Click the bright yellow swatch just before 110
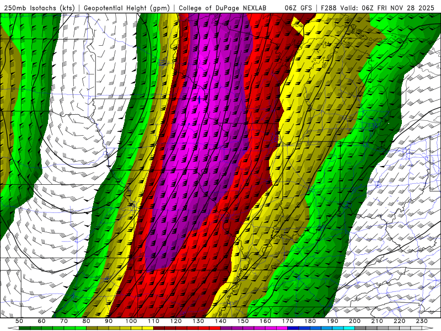The height and width of the screenshot is (331, 441). click(148, 328)
